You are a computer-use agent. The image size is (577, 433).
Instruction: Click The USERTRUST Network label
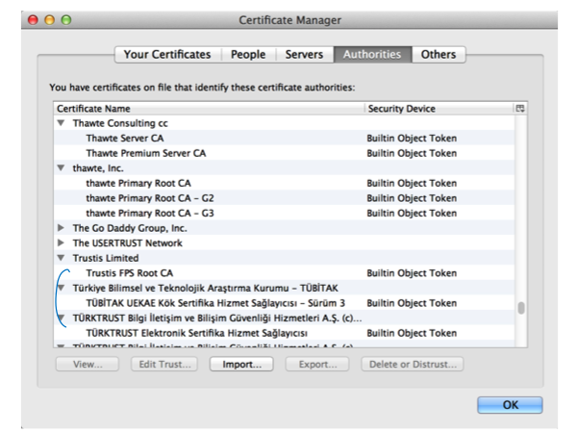127,243
